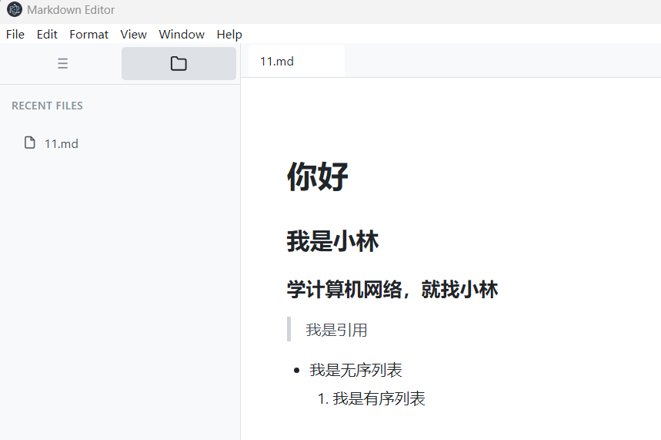Place cursor in heading 你好
The width and height of the screenshot is (661, 440).
[x=318, y=176]
